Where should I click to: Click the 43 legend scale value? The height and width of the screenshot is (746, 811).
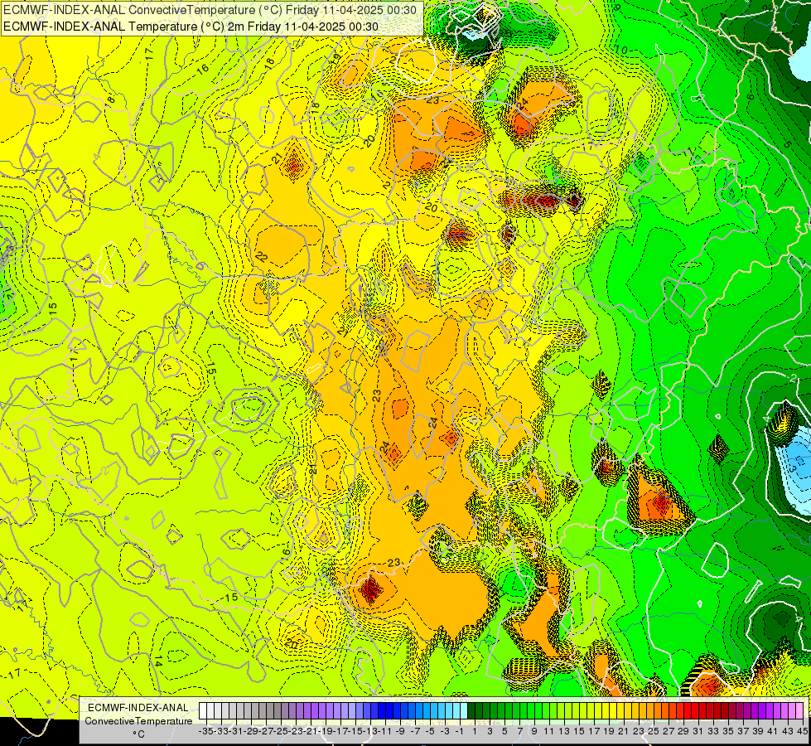[x=789, y=731]
